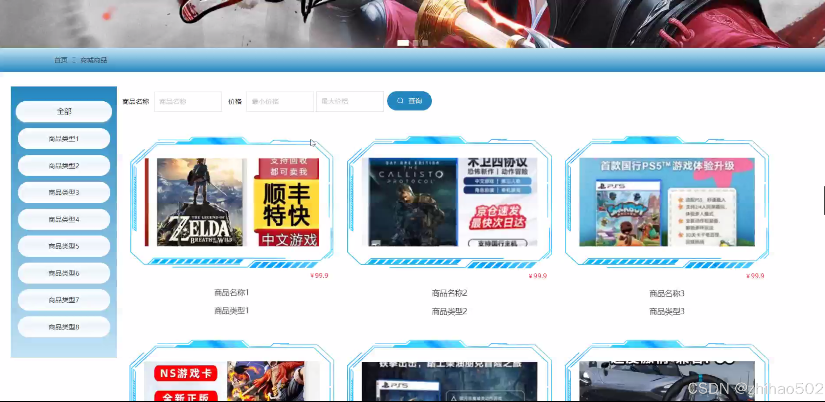The height and width of the screenshot is (402, 825).
Task: Select the 全部 category button
Action: 64,111
